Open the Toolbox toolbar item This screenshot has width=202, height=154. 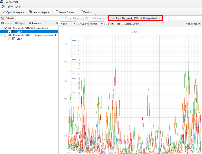pos(86,12)
